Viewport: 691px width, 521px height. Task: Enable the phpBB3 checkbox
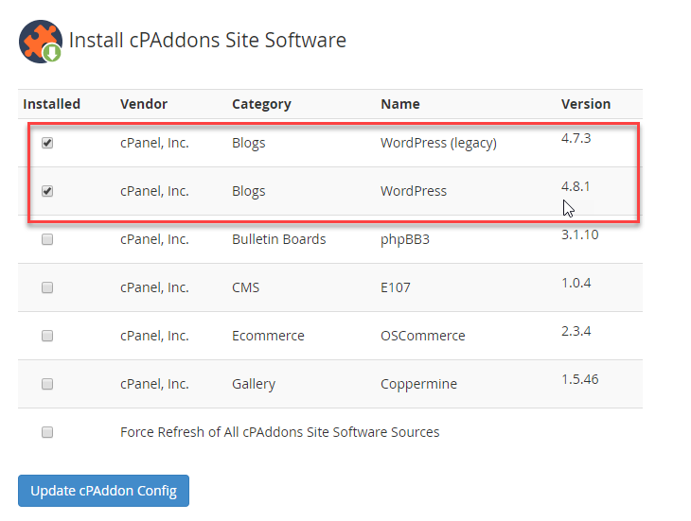point(47,239)
